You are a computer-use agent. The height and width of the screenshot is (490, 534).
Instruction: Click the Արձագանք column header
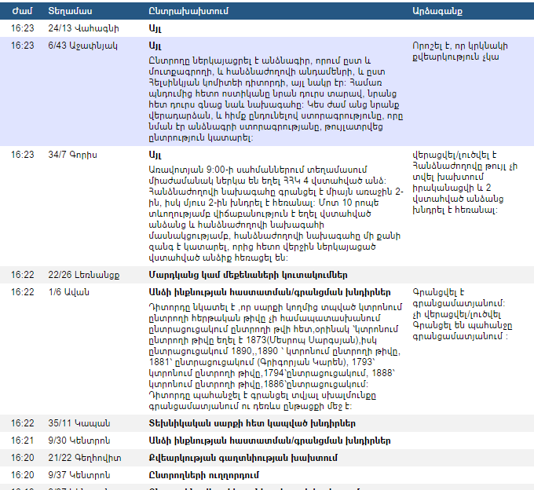click(x=437, y=10)
